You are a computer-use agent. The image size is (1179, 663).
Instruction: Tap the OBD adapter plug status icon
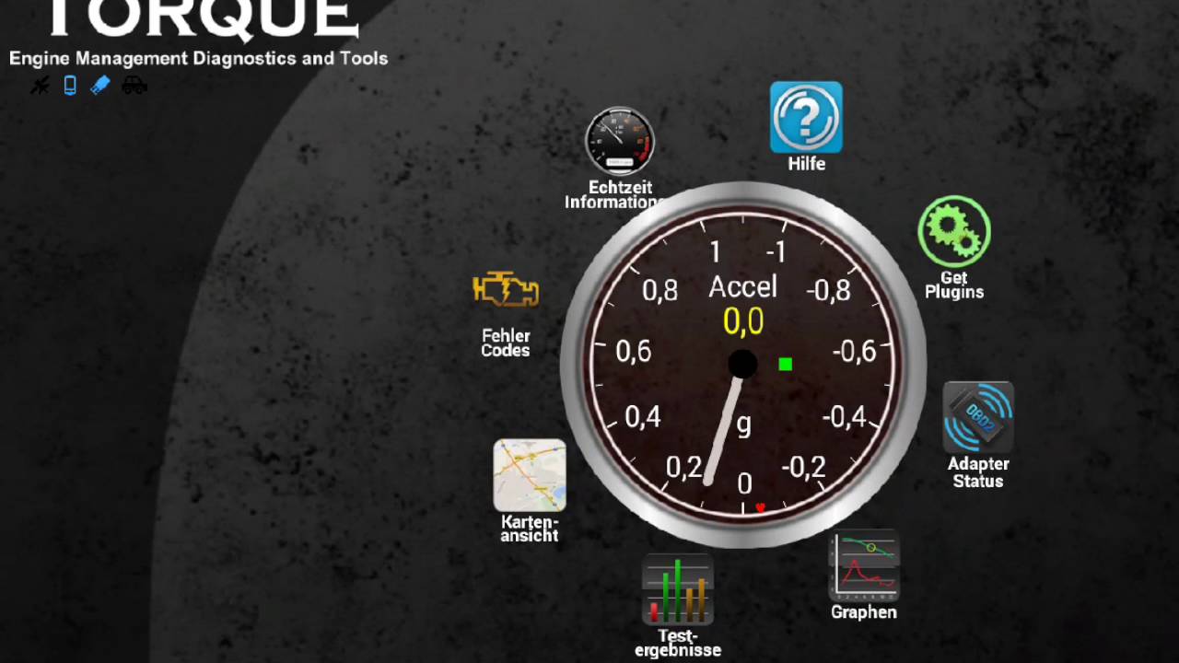coord(100,86)
